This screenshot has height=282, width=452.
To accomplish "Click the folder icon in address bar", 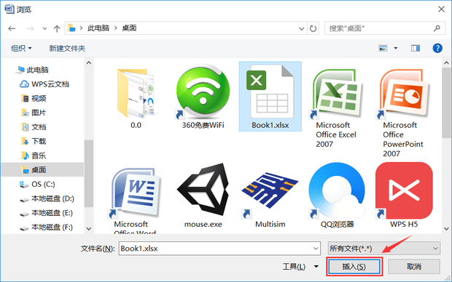I will click(x=71, y=28).
